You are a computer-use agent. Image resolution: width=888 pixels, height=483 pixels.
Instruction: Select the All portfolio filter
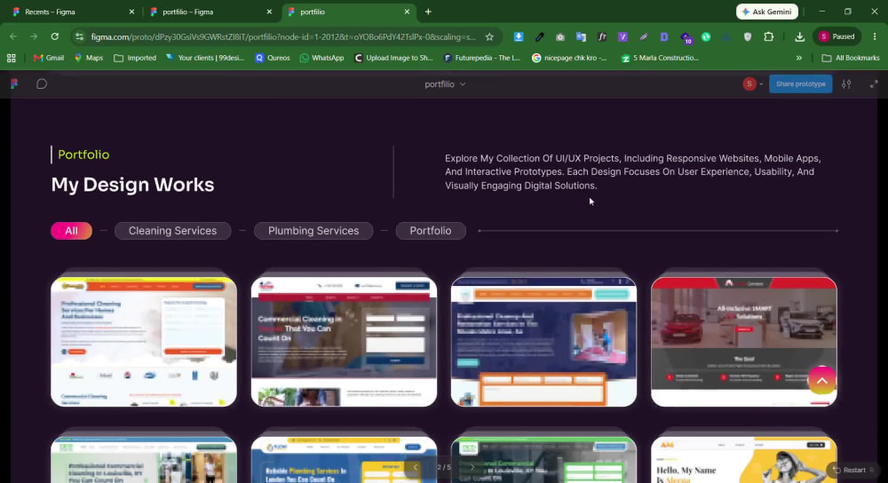pos(71,231)
